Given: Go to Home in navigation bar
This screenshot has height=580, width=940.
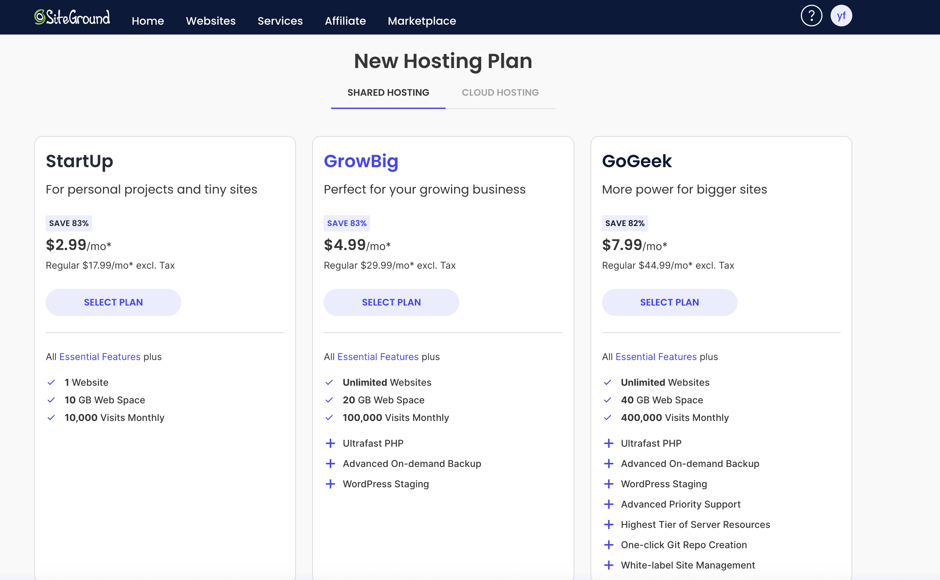Looking at the screenshot, I should pos(148,21).
